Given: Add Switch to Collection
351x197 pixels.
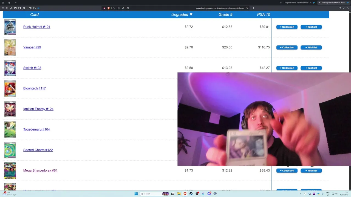Looking at the screenshot, I should (287, 68).
